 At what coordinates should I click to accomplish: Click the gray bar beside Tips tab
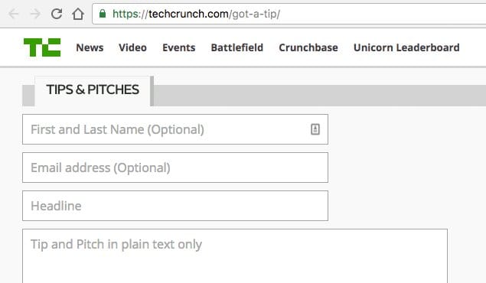point(320,96)
